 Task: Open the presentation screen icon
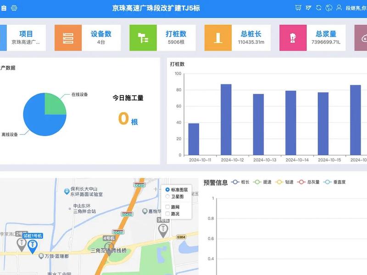pyautogui.click(x=298, y=8)
